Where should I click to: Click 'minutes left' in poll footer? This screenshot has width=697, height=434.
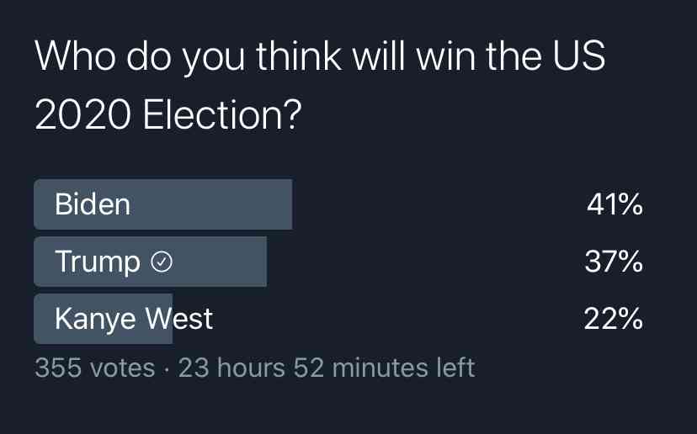403,368
